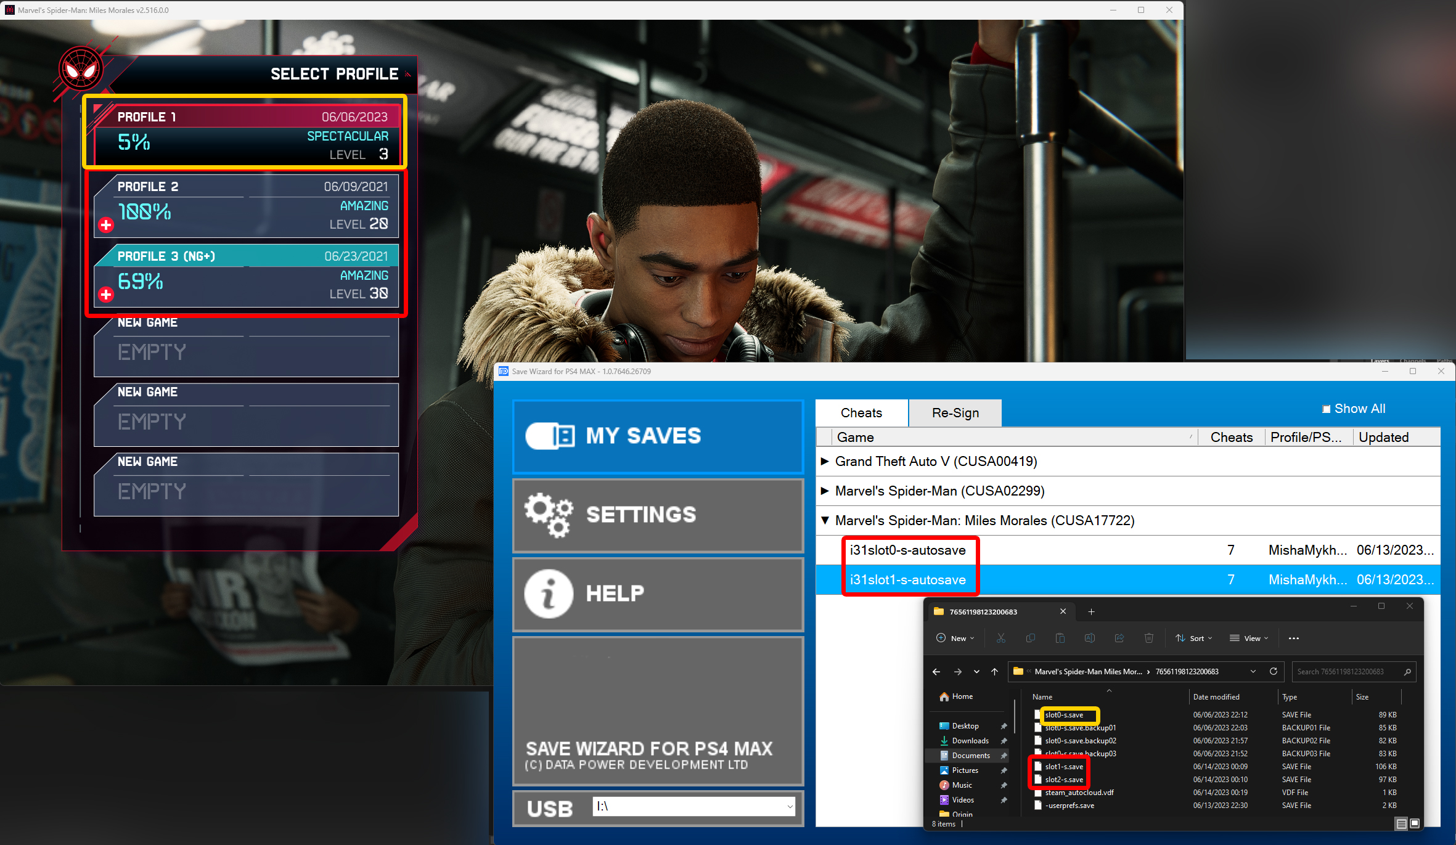Switch to large thumbnails view icon

1415,823
